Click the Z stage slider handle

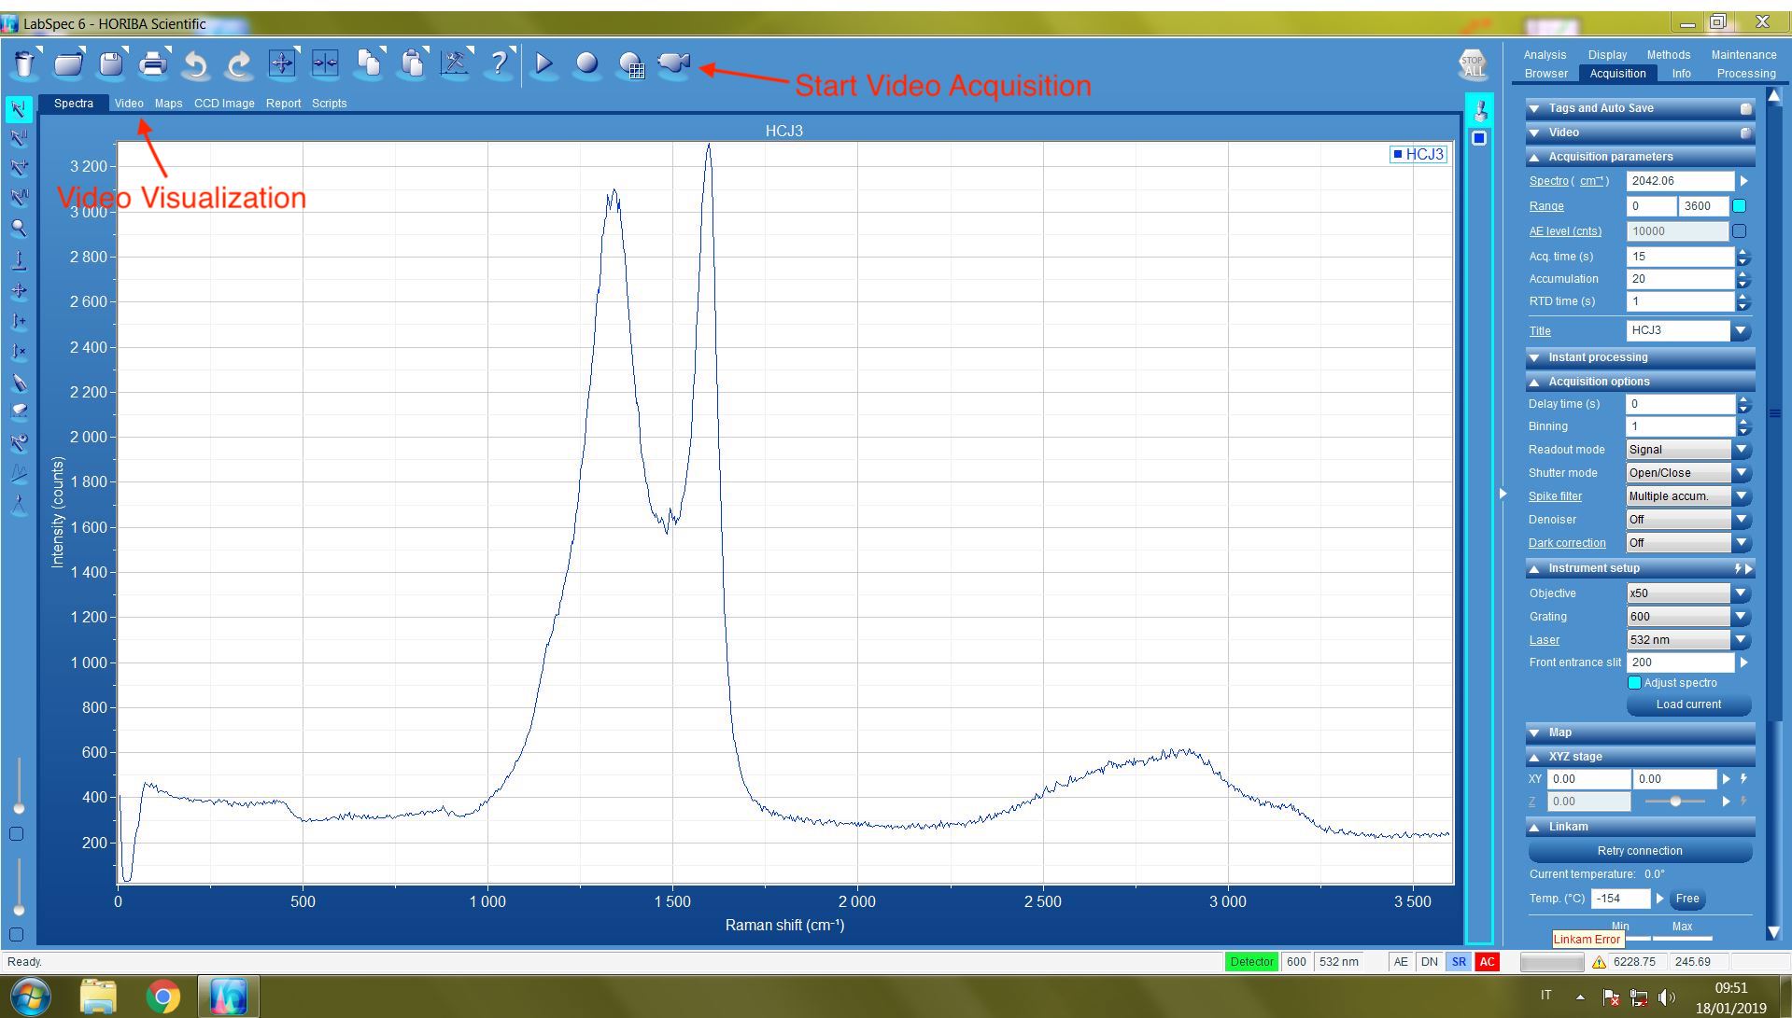click(1675, 802)
